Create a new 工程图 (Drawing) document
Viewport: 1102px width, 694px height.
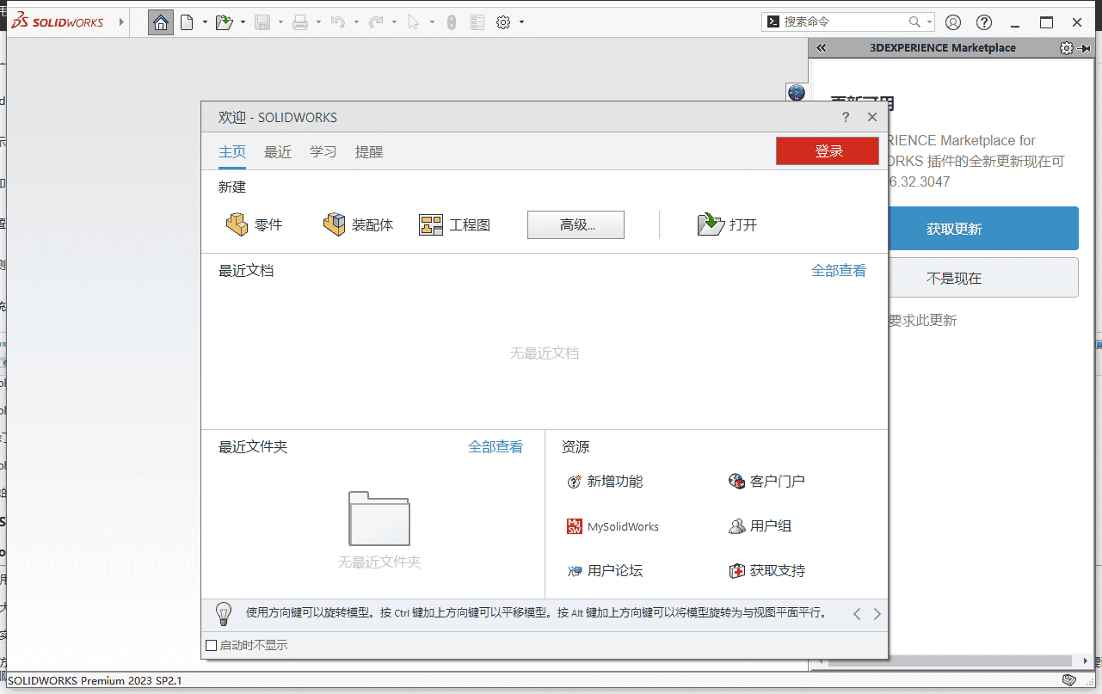456,224
